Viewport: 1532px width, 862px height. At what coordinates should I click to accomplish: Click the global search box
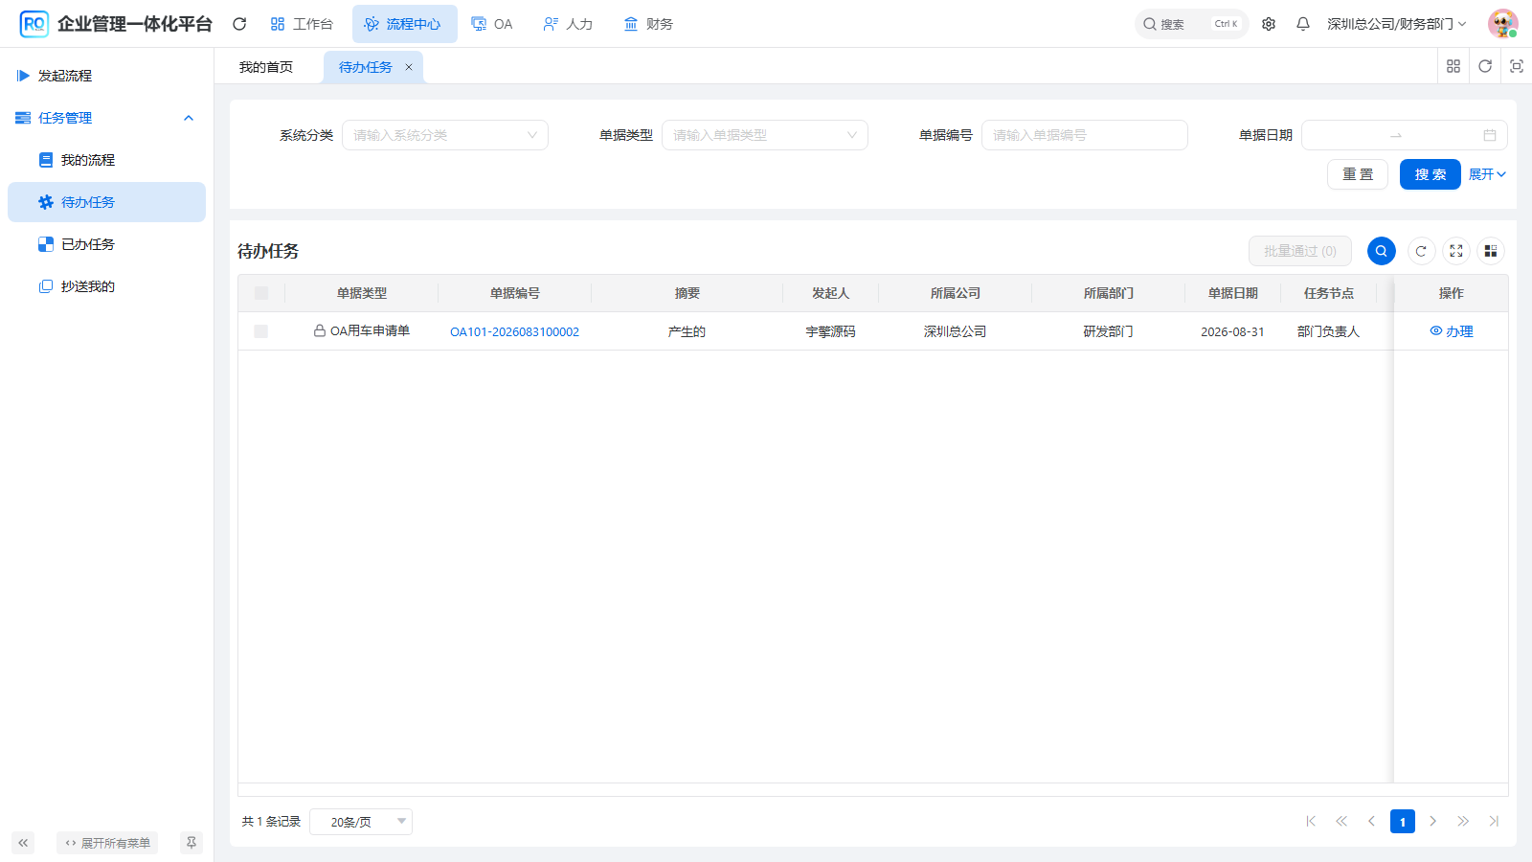(1192, 24)
